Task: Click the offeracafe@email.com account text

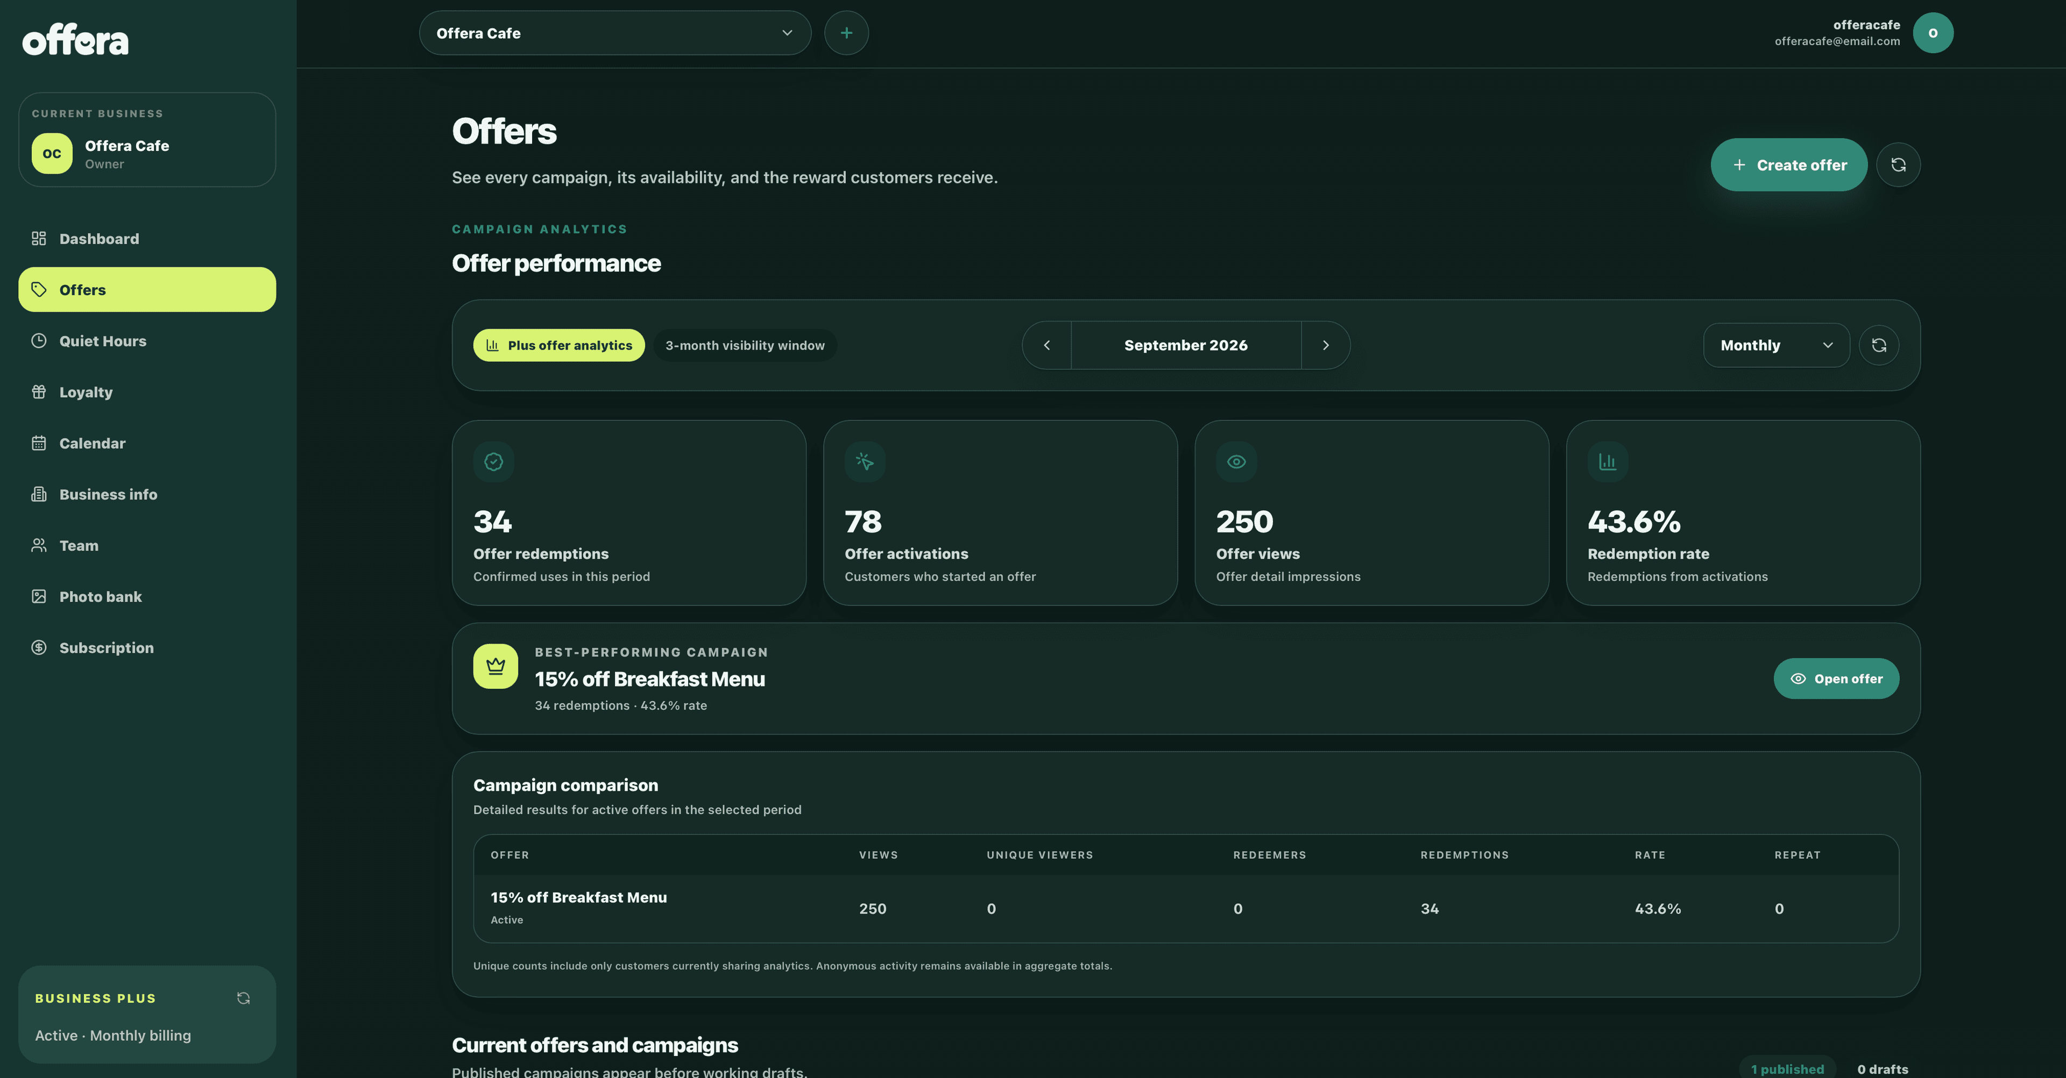Action: [x=1837, y=42]
